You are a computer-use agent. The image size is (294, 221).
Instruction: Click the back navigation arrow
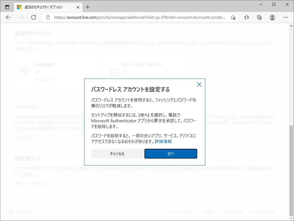click(x=8, y=17)
